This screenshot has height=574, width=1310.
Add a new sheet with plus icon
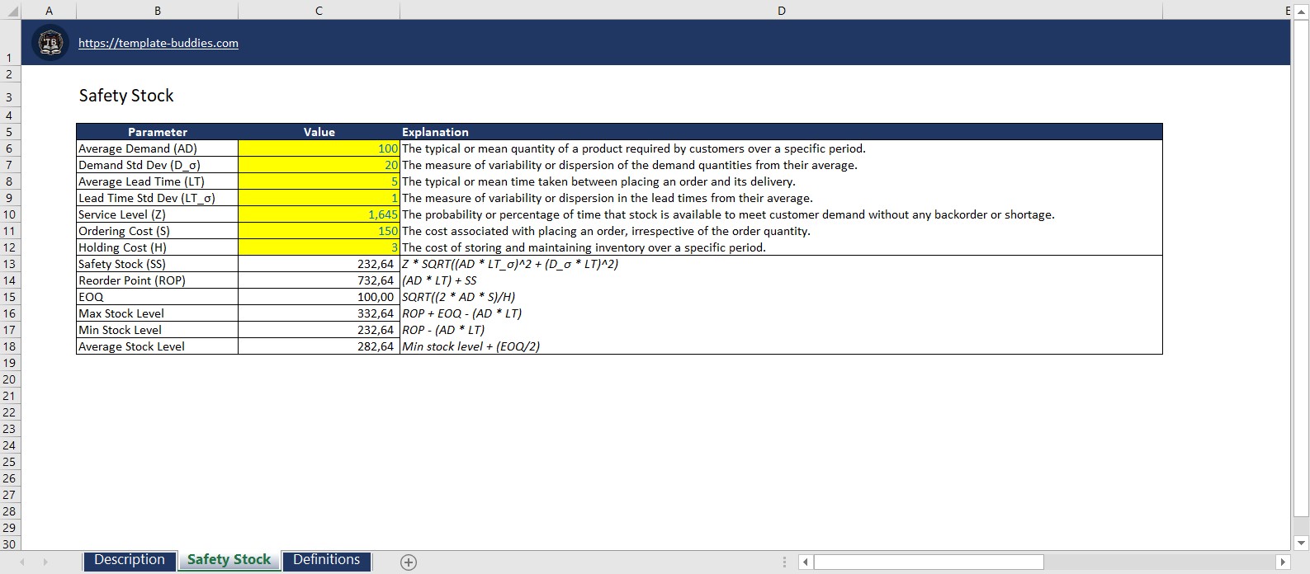click(x=408, y=562)
